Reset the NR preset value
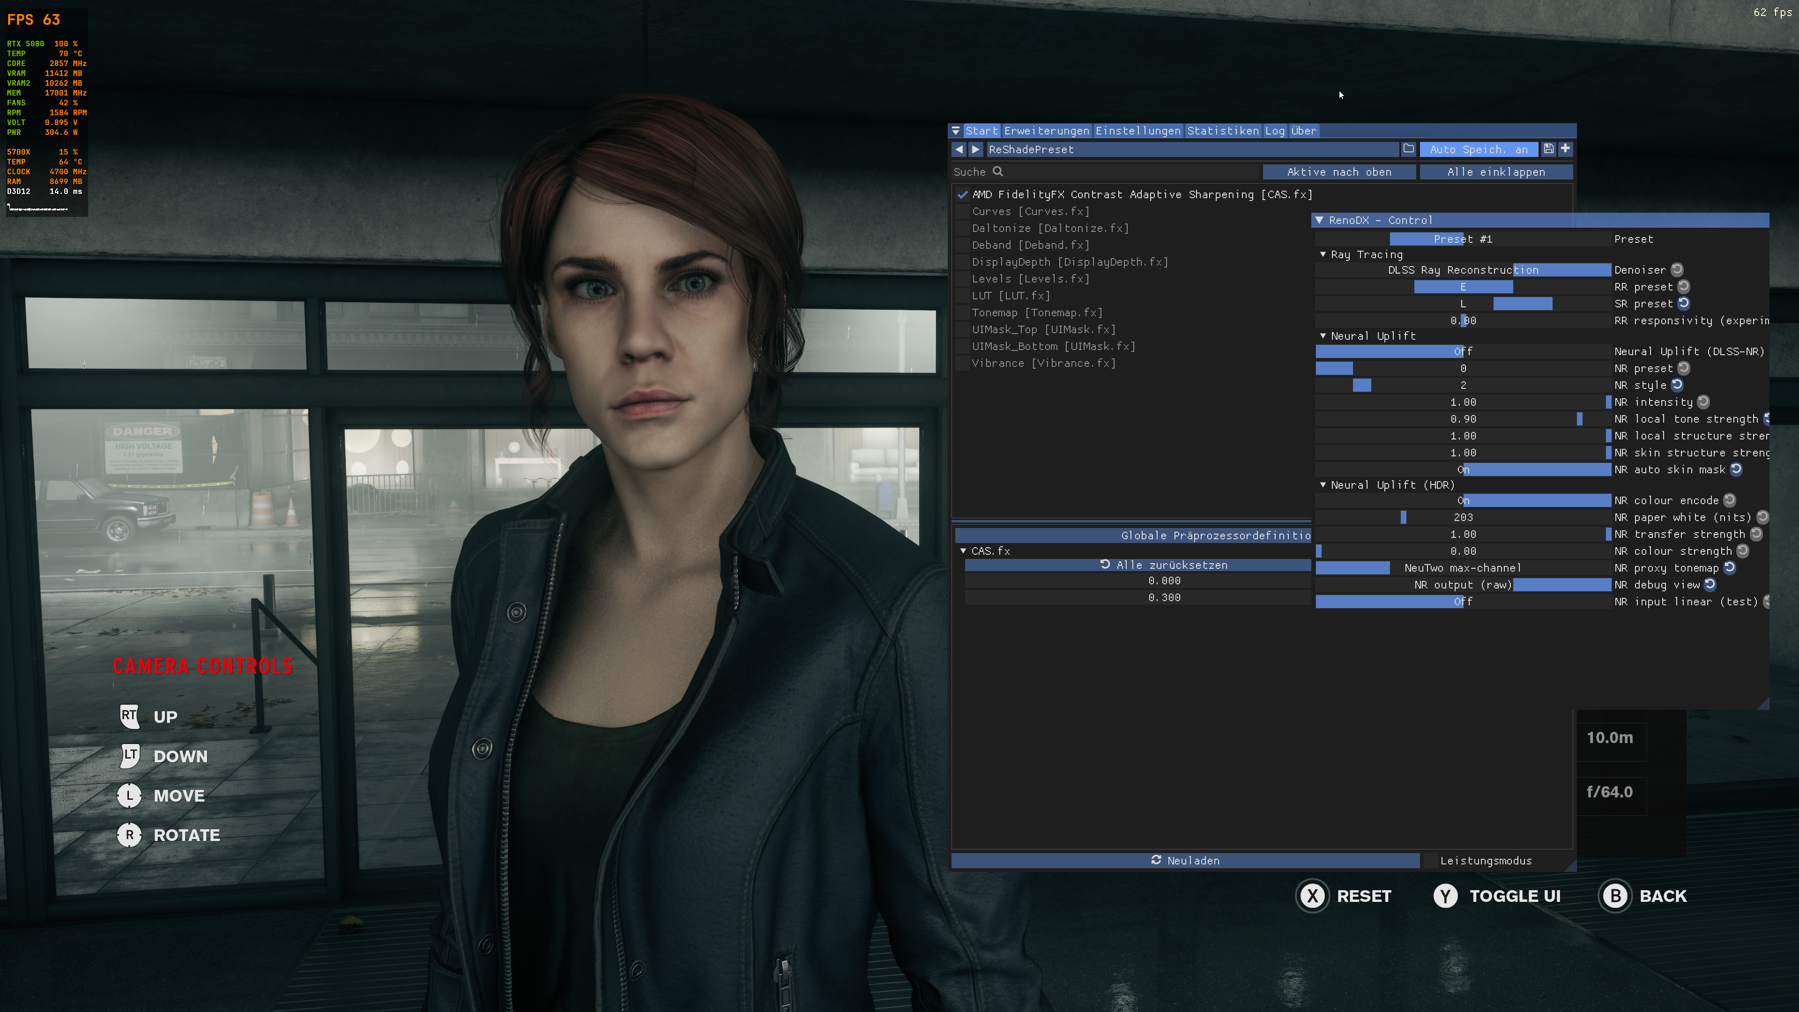The image size is (1799, 1012). [1684, 368]
